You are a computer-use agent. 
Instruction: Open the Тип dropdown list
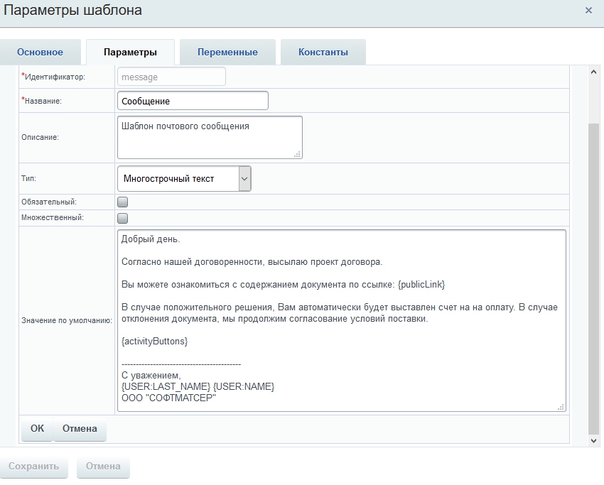coord(183,179)
